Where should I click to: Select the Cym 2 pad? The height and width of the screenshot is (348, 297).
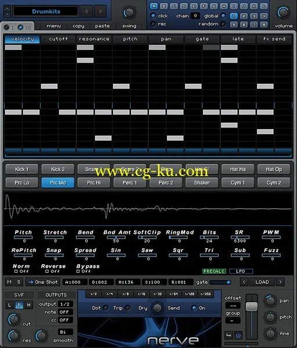[x=274, y=183]
